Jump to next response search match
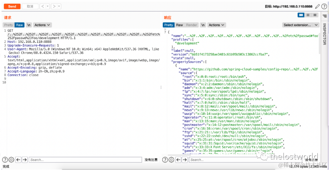Viewport: 329px width, 170px height. 185,160
